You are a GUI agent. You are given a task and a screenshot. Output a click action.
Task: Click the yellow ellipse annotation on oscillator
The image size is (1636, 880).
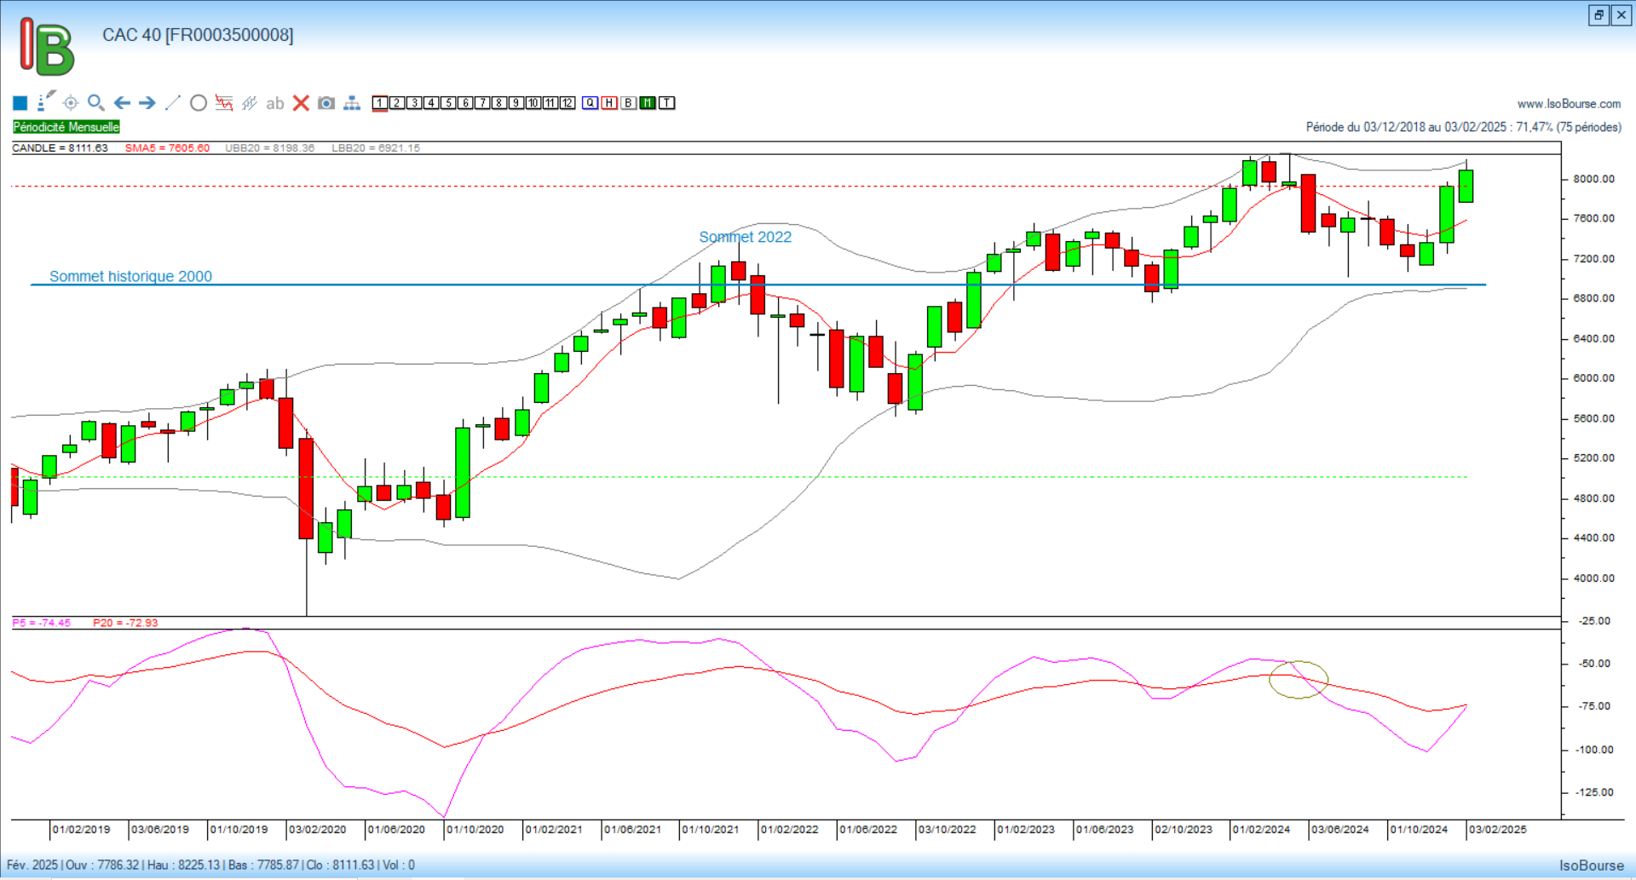(1299, 680)
